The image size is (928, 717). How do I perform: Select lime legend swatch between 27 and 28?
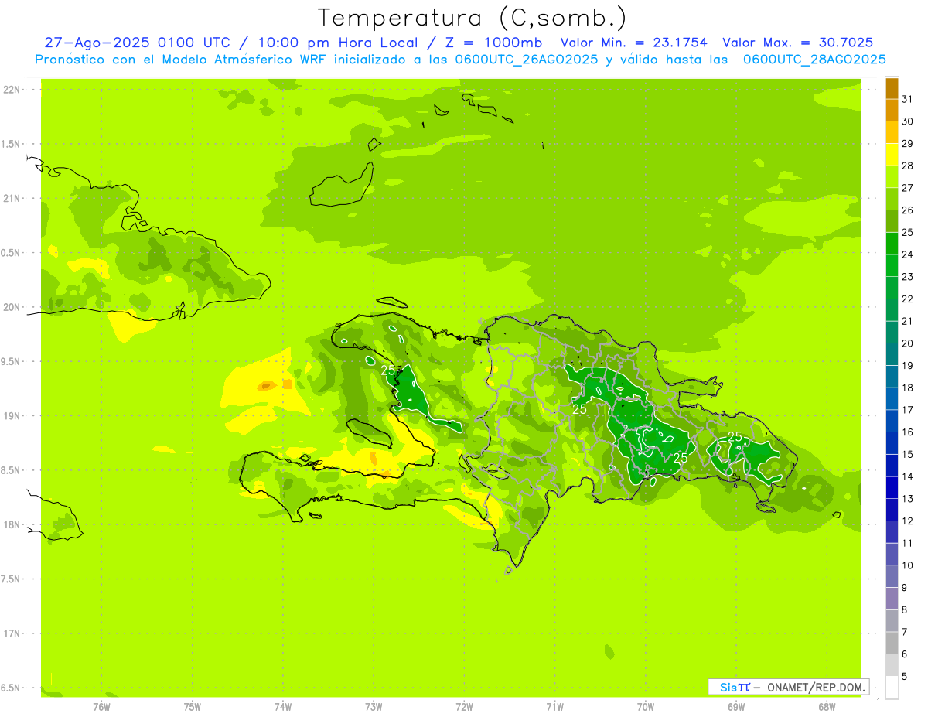892,176
